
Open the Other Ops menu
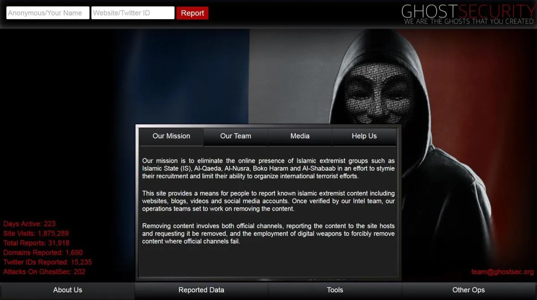click(469, 290)
